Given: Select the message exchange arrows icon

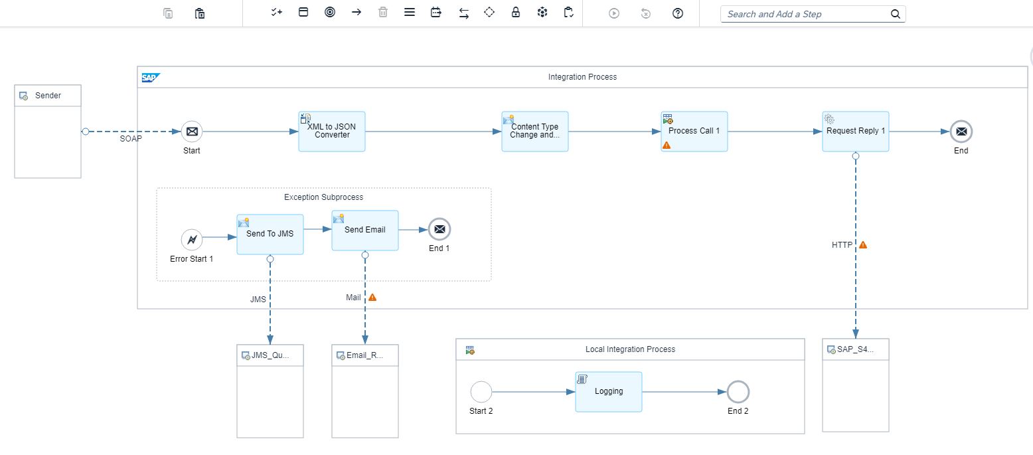Looking at the screenshot, I should coord(463,12).
